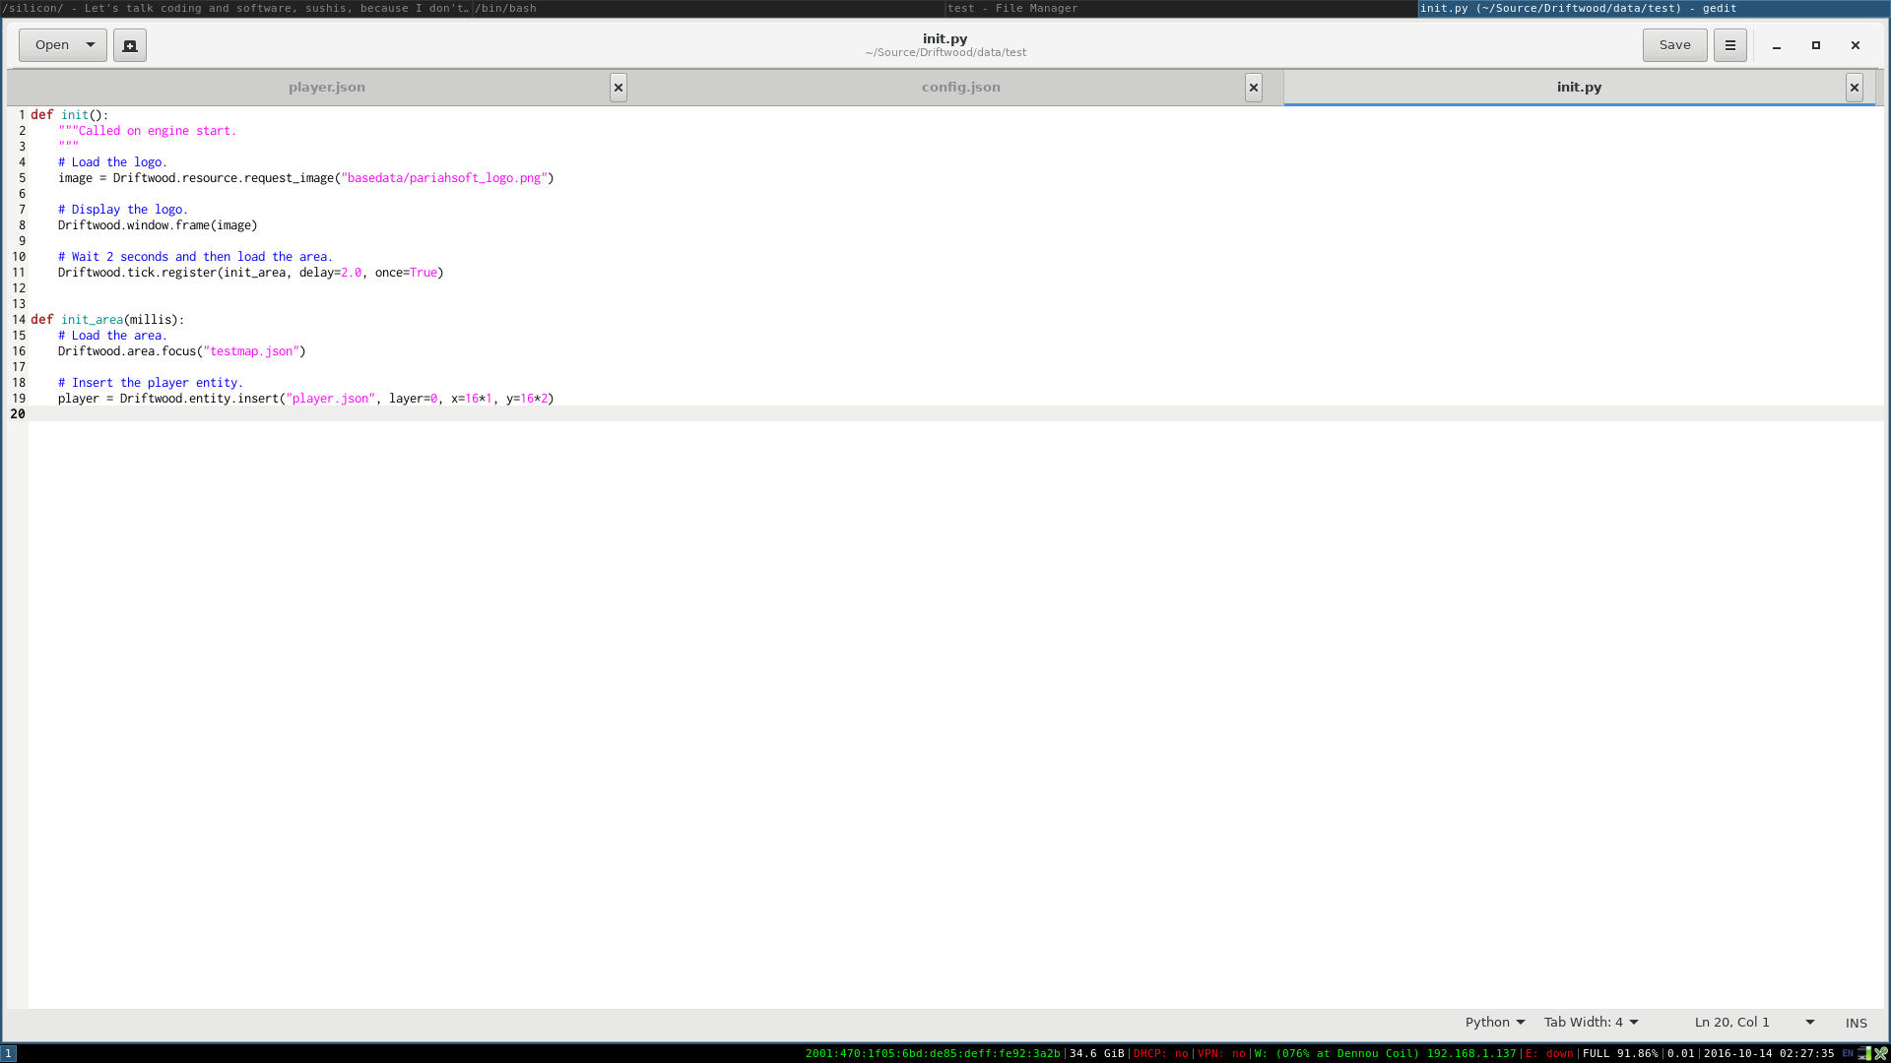This screenshot has height=1063, width=1891.
Task: Close the config.json tab
Action: coord(1253,88)
